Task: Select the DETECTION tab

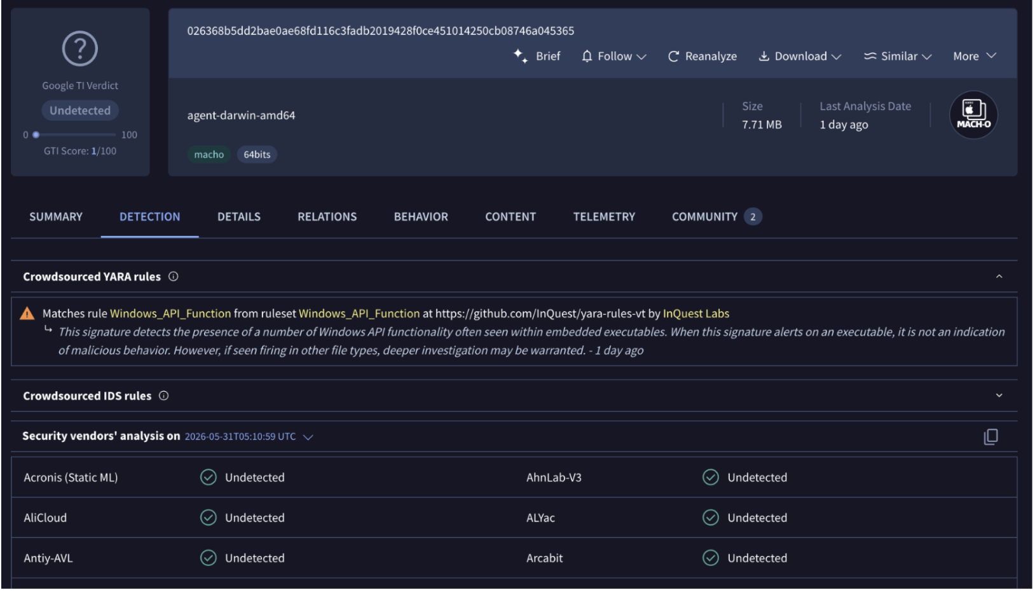Action: [150, 217]
